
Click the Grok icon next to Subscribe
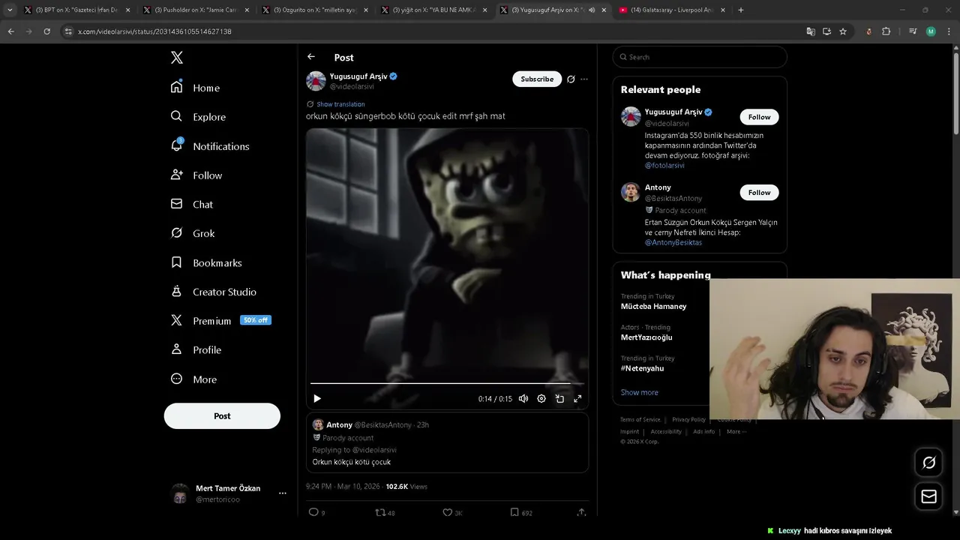[571, 79]
